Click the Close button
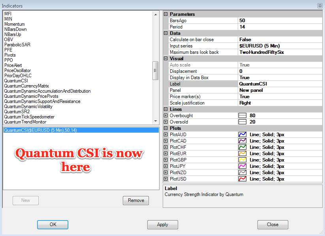Screen dimensions: 325x236 click(273, 225)
